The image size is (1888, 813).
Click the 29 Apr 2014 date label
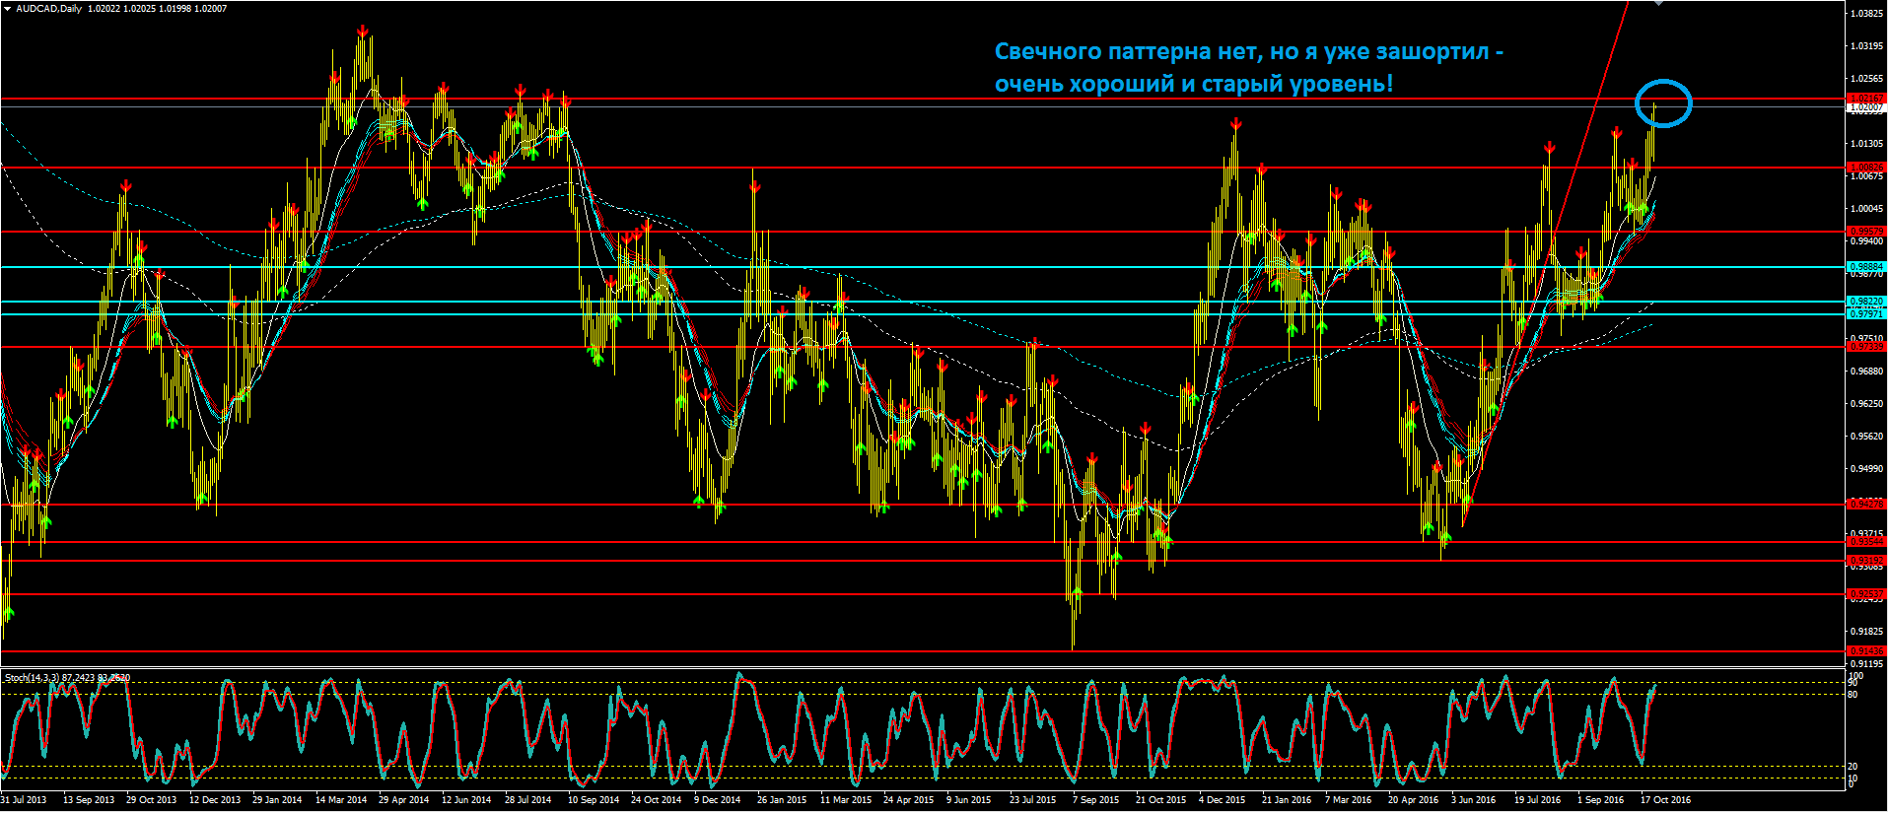(403, 800)
